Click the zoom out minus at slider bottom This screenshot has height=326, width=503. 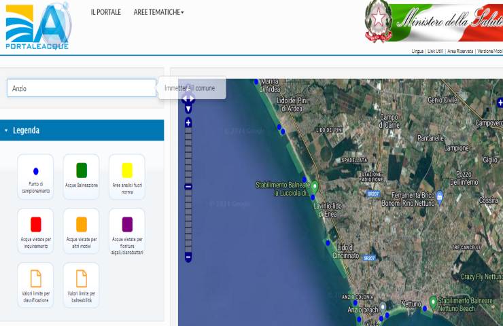(188, 257)
